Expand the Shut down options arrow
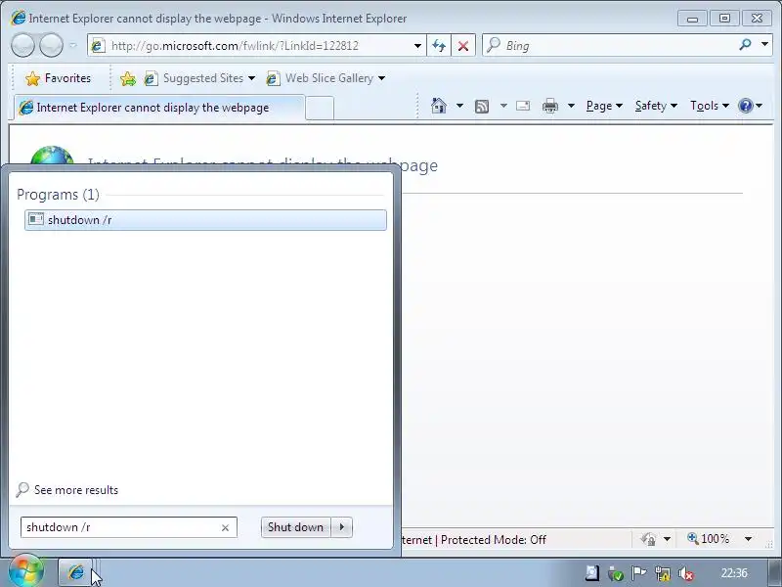This screenshot has height=587, width=782. pos(342,527)
